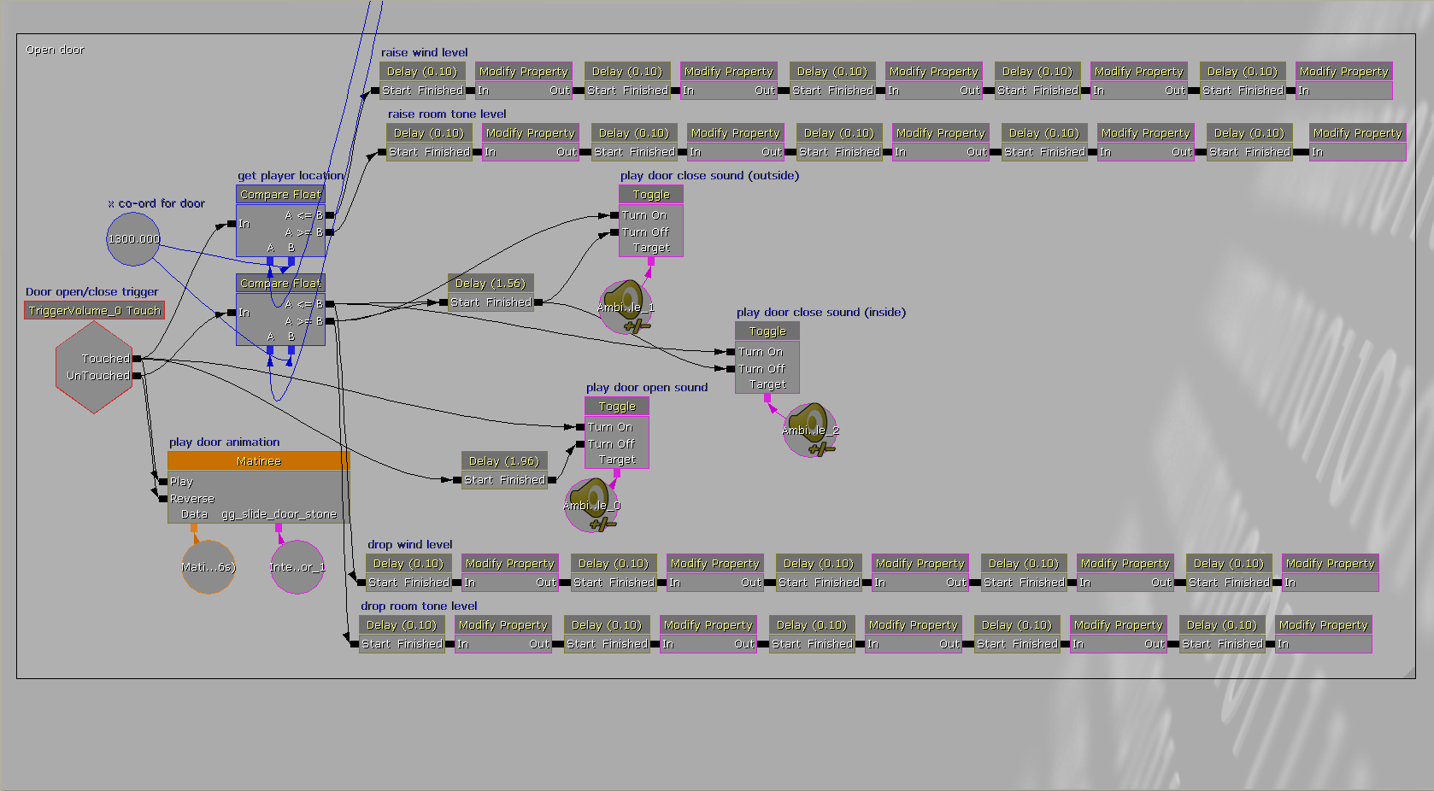Click the 'x co-ord for door' comment
This screenshot has height=791, width=1434.
(x=156, y=203)
